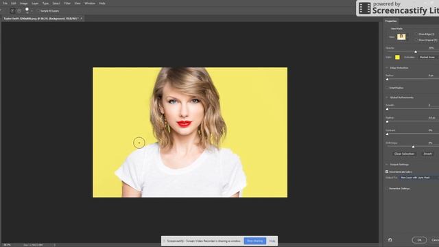439x247 pixels.
Task: Open the Window menu
Action: pyautogui.click(x=90, y=3)
